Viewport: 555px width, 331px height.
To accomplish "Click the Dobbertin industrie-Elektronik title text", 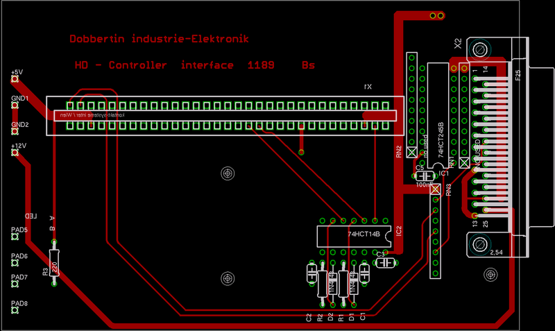I will [x=158, y=40].
